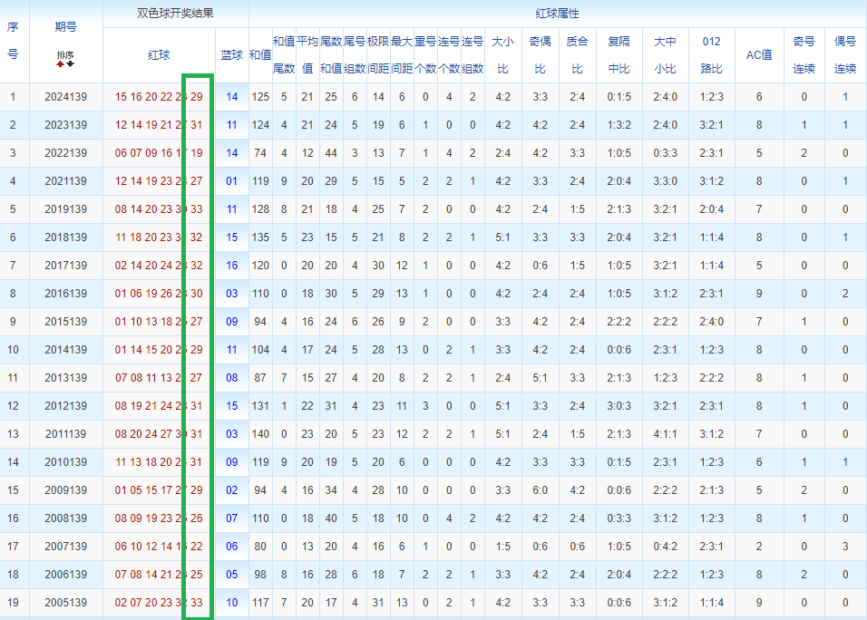Click ratio 0:4:2 in row 2007139
Screen dimensions: 867x620
pos(665,547)
